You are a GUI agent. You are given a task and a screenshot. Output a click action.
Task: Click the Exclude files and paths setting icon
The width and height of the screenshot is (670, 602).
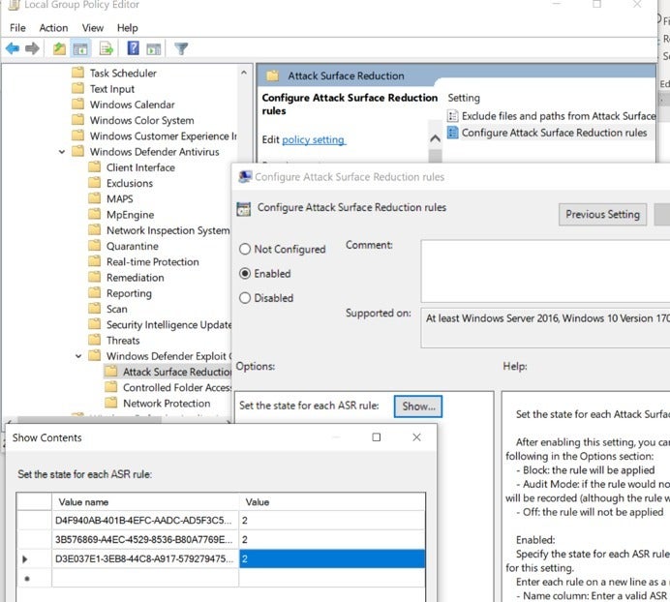(452, 116)
